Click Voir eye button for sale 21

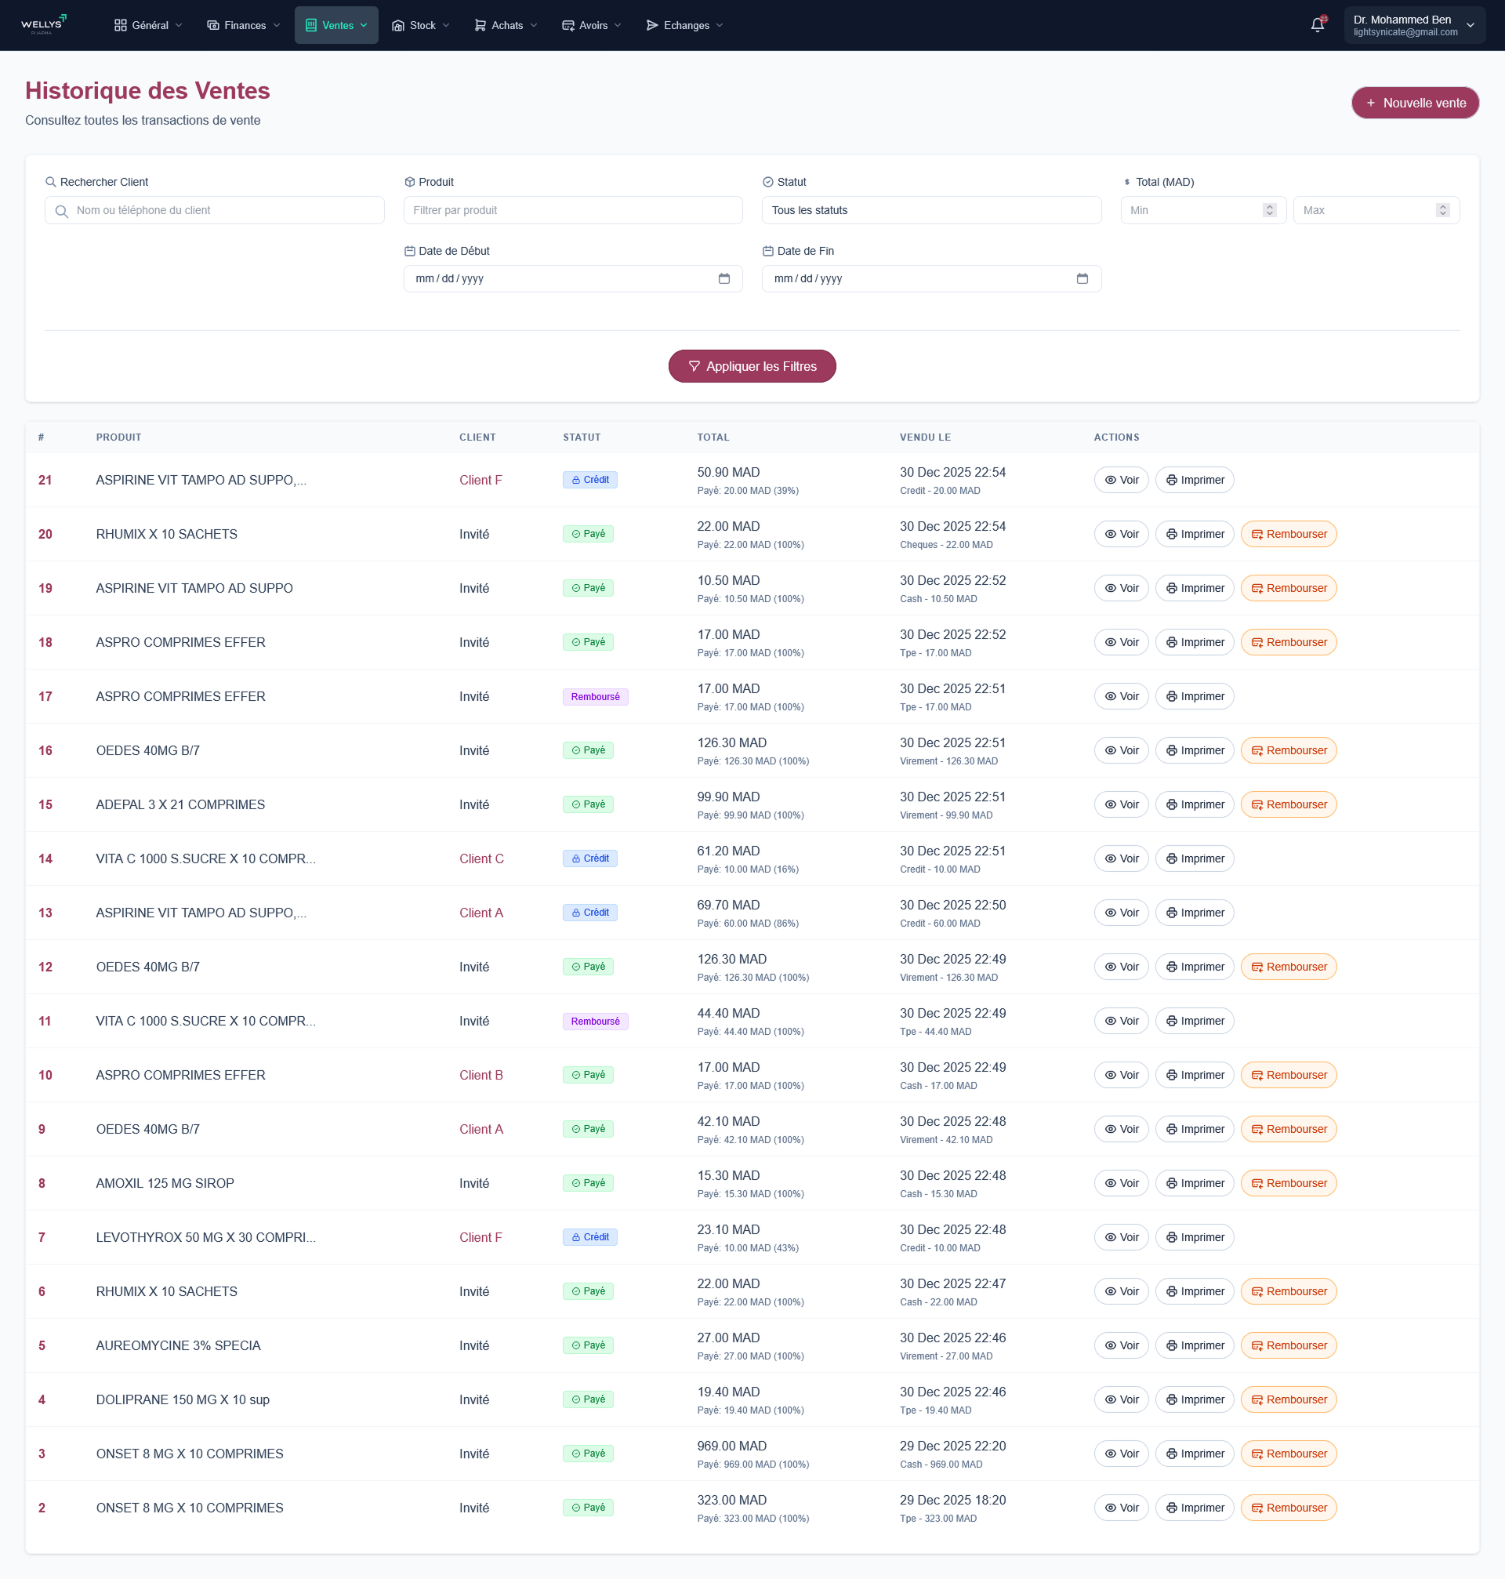click(1121, 480)
